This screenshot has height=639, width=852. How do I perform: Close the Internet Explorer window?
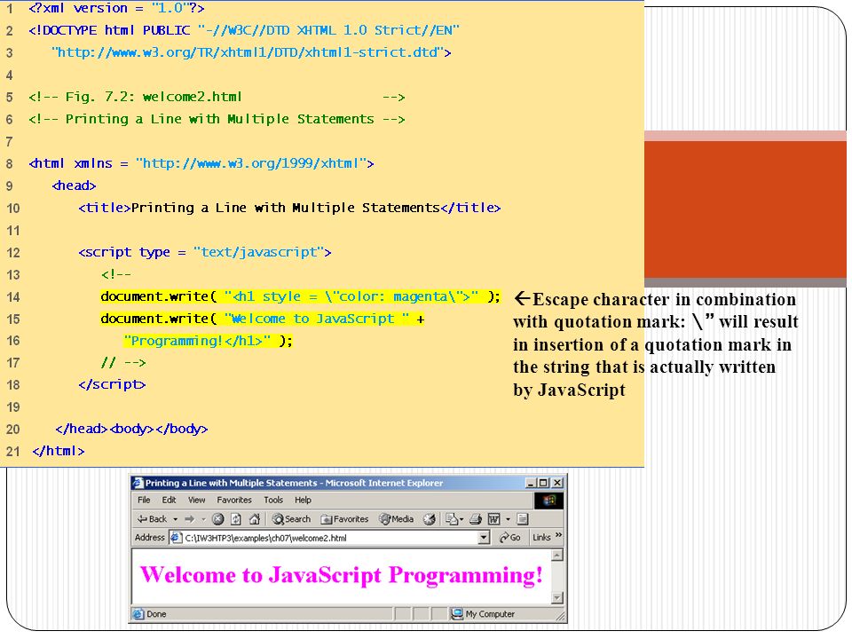[557, 483]
